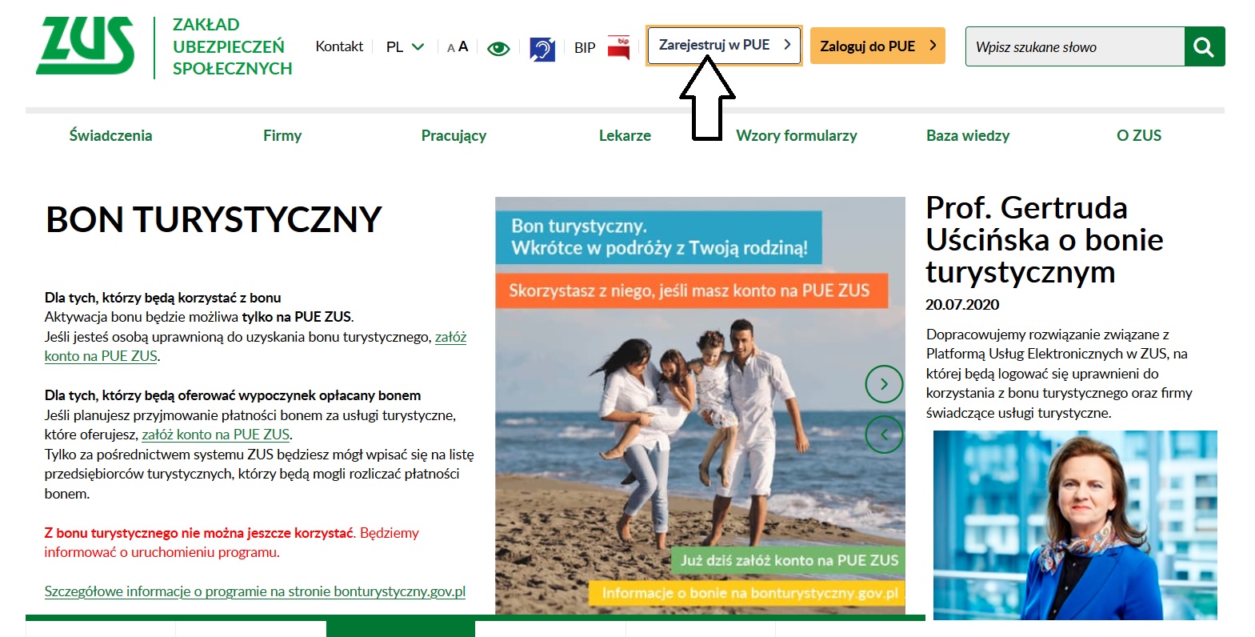Click banner text 'Już dziś załóż konto na PUE ZUS'
1255x637 pixels.
point(789,561)
